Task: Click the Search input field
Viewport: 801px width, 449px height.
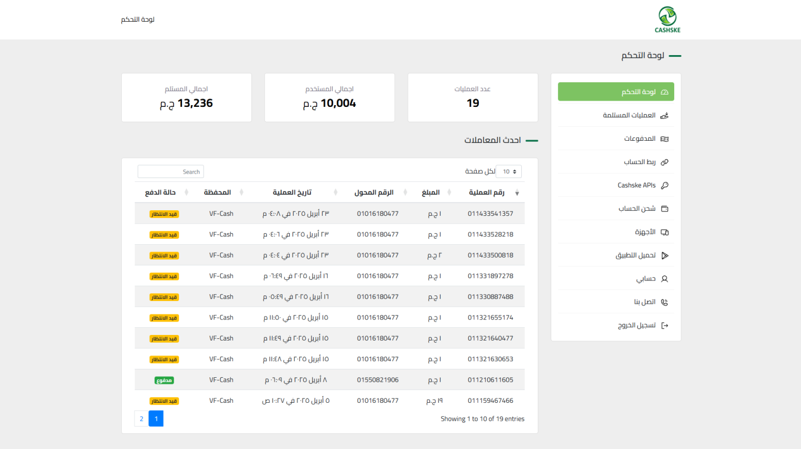Action: tap(171, 171)
